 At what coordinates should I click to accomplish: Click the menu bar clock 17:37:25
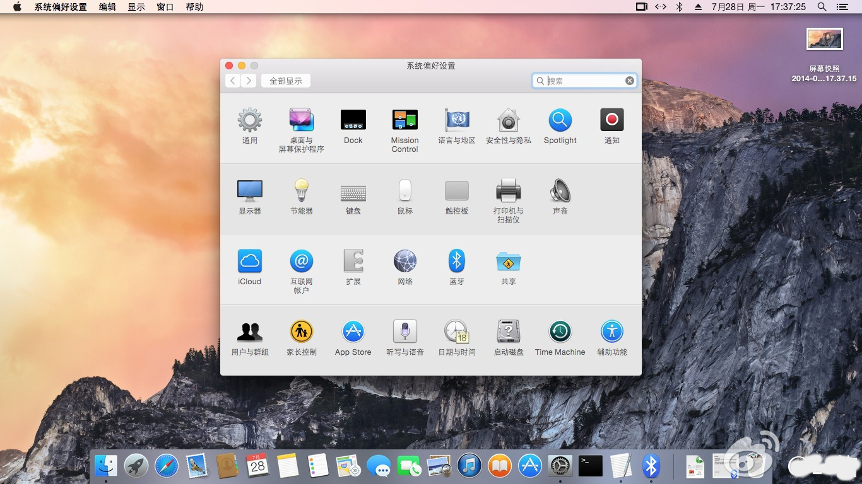coord(788,7)
